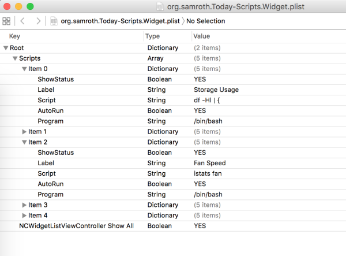The image size is (346, 256).
Task: Collapse the Root dictionary
Action: click(6, 48)
